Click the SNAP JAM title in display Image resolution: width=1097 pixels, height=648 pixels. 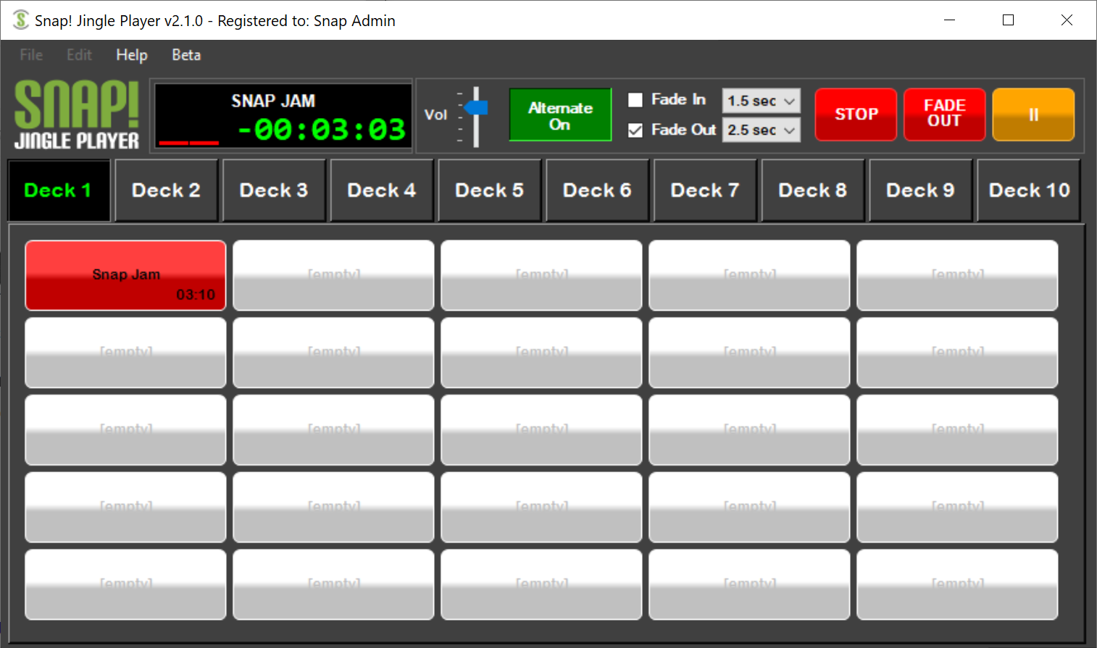pos(273,101)
